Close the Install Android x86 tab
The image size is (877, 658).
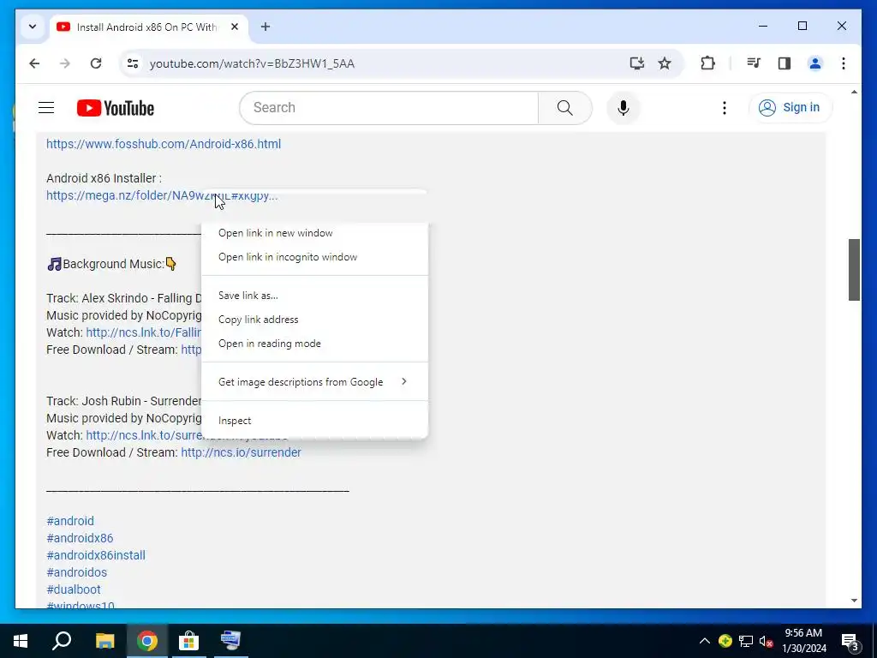(235, 27)
